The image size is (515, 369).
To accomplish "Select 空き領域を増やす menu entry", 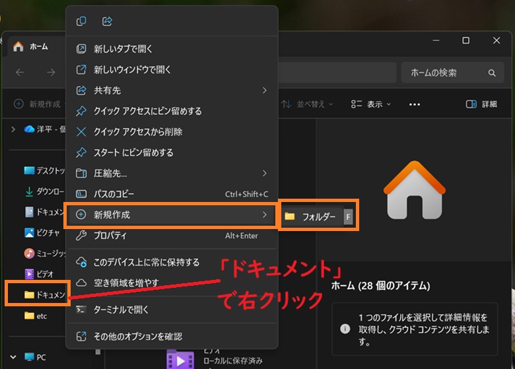I will click(172, 283).
